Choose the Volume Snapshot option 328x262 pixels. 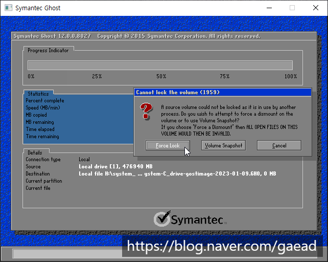tap(223, 145)
